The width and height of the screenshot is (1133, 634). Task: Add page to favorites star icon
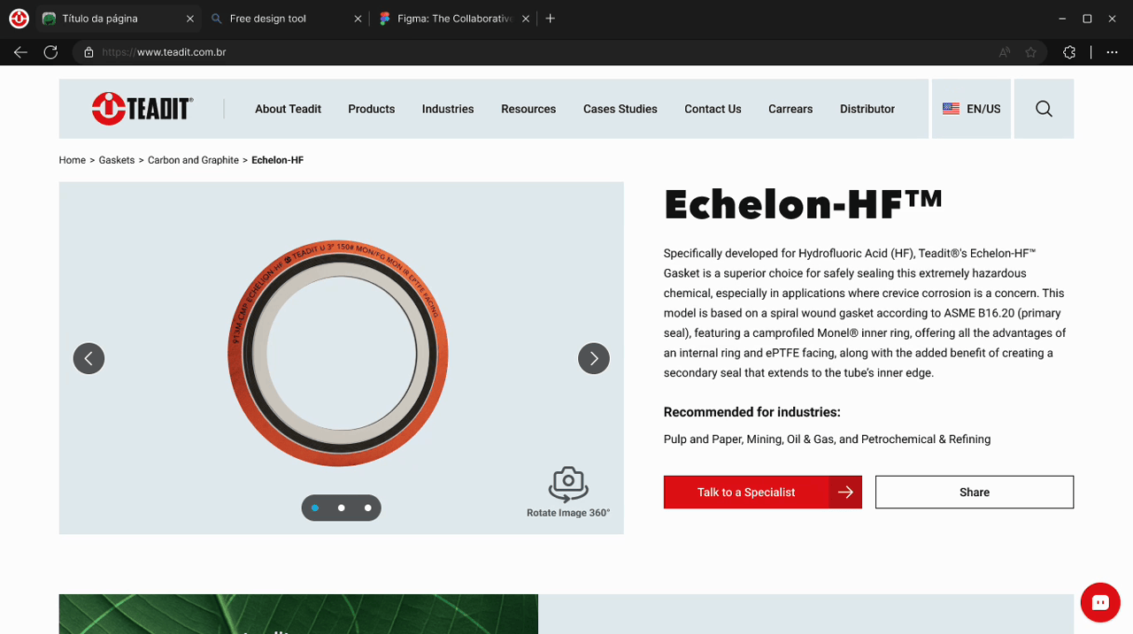pyautogui.click(x=1030, y=52)
